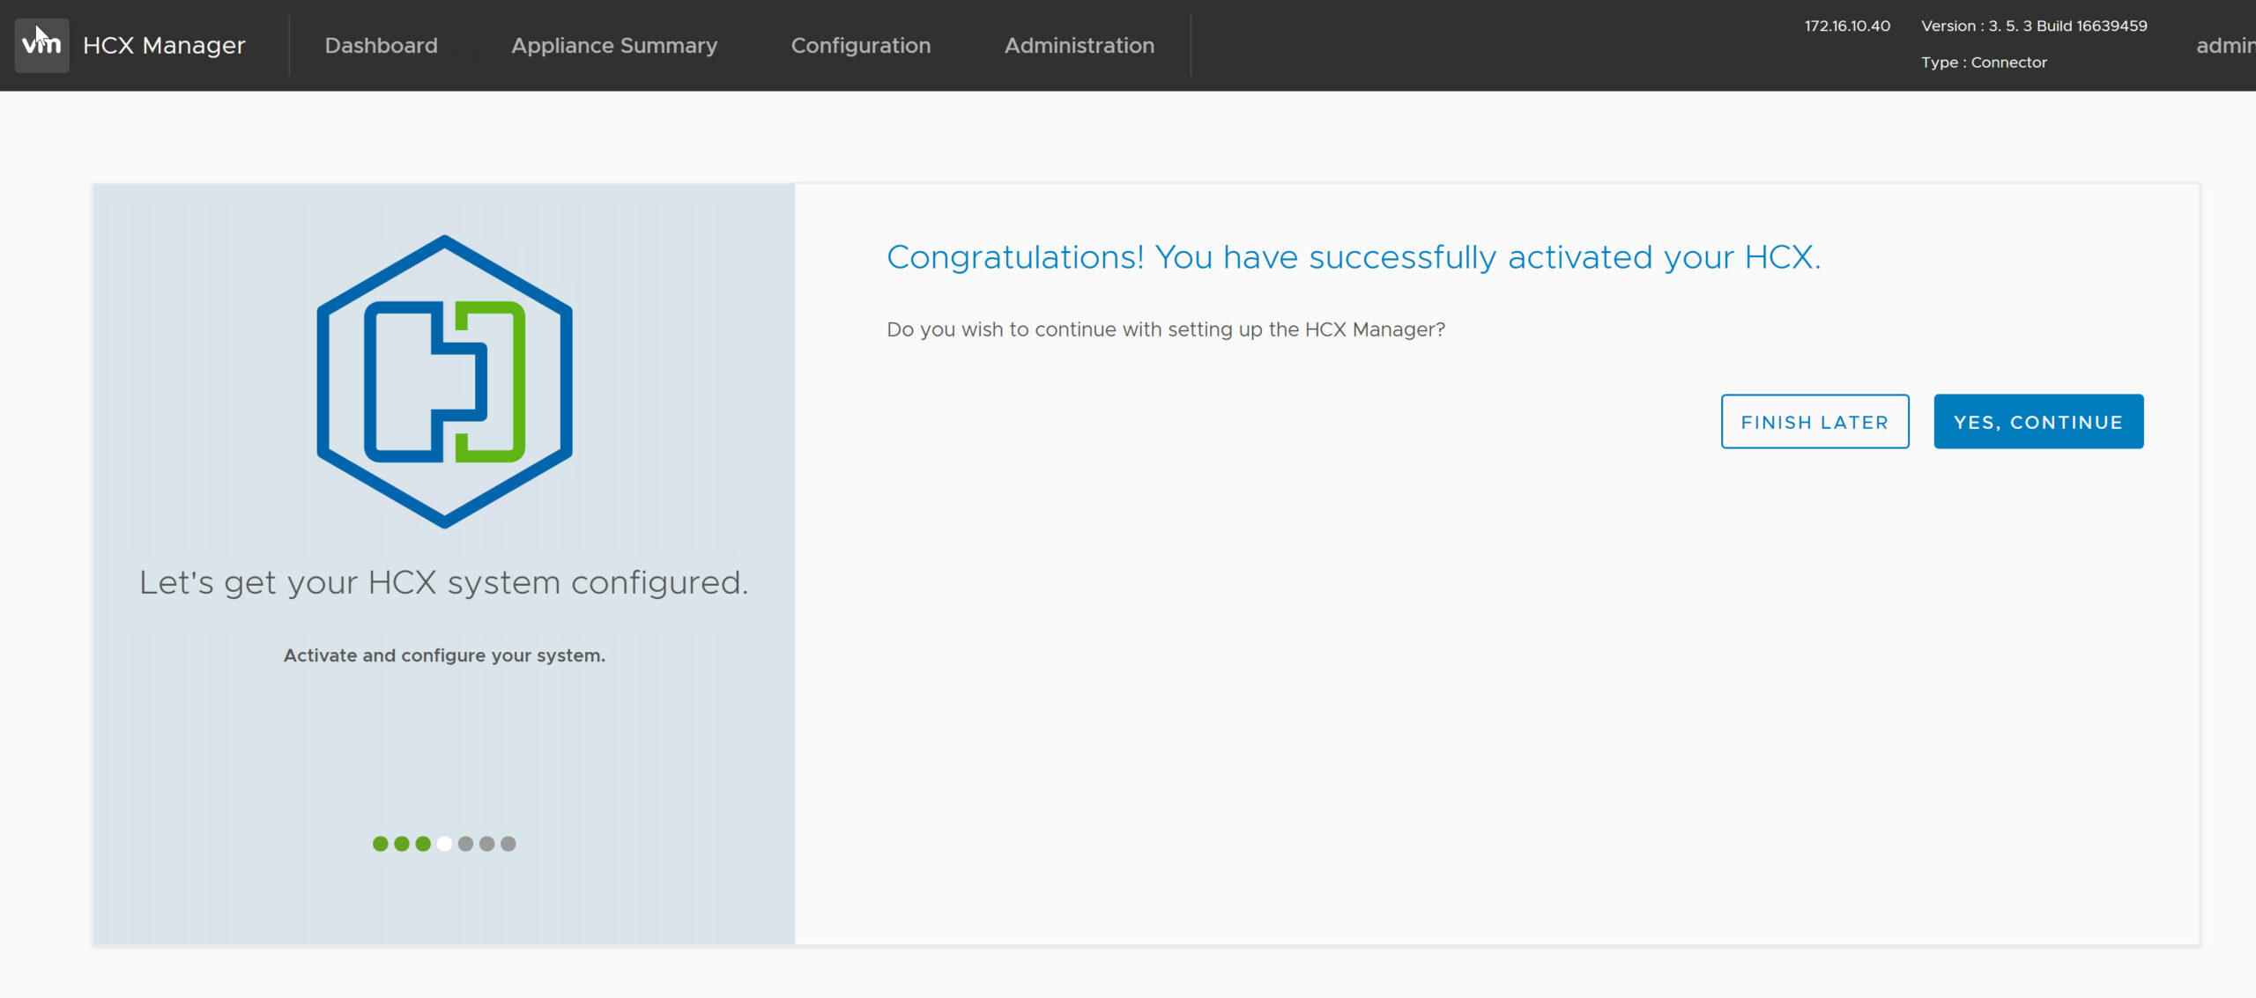The image size is (2256, 998).
Task: Click the white current-step dot
Action: [x=444, y=844]
